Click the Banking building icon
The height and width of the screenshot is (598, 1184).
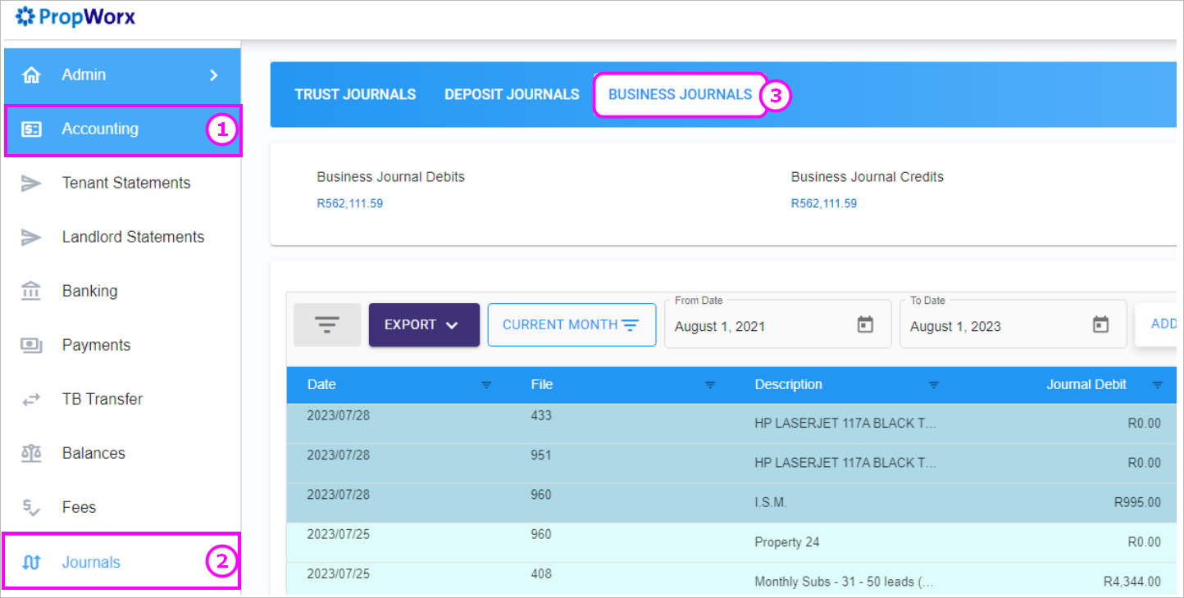(x=31, y=291)
